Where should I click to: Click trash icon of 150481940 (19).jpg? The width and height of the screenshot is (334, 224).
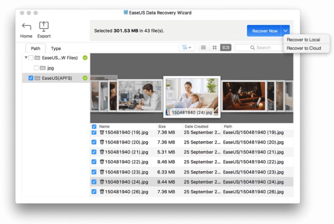coord(102,132)
